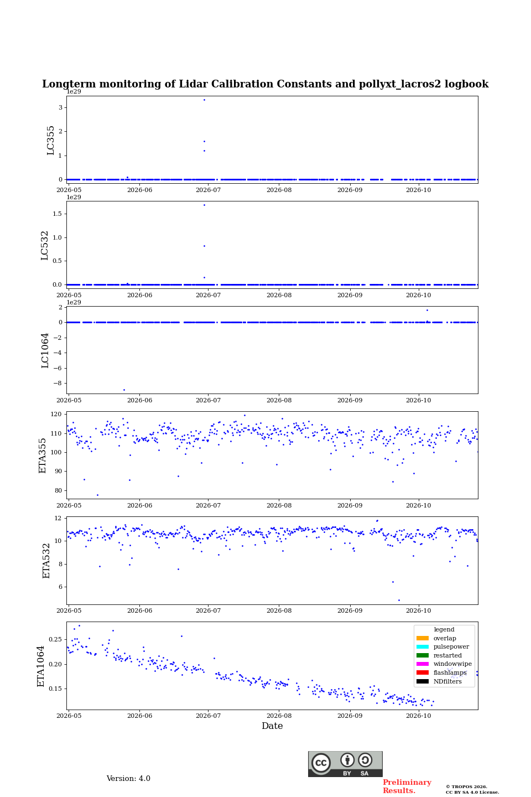The width and height of the screenshot is (531, 797).
Task: Click the SA share-alike circular arrow icon
Action: (x=365, y=760)
